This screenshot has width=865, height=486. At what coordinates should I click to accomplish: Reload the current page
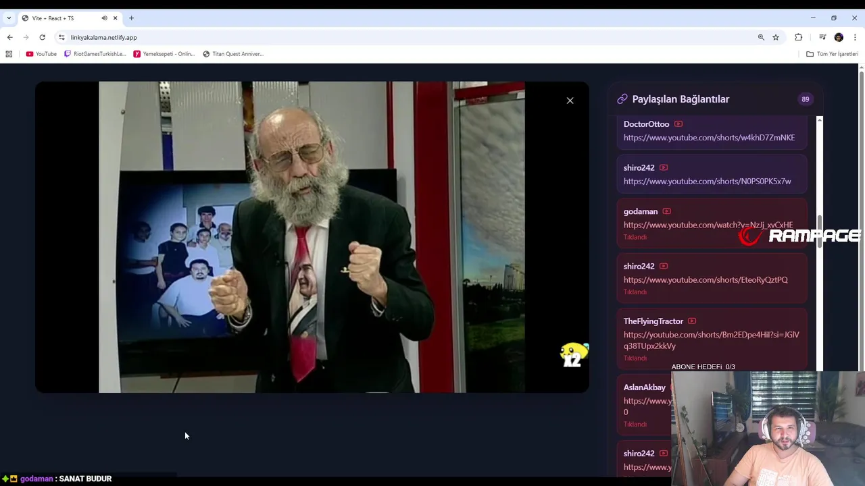pos(42,37)
